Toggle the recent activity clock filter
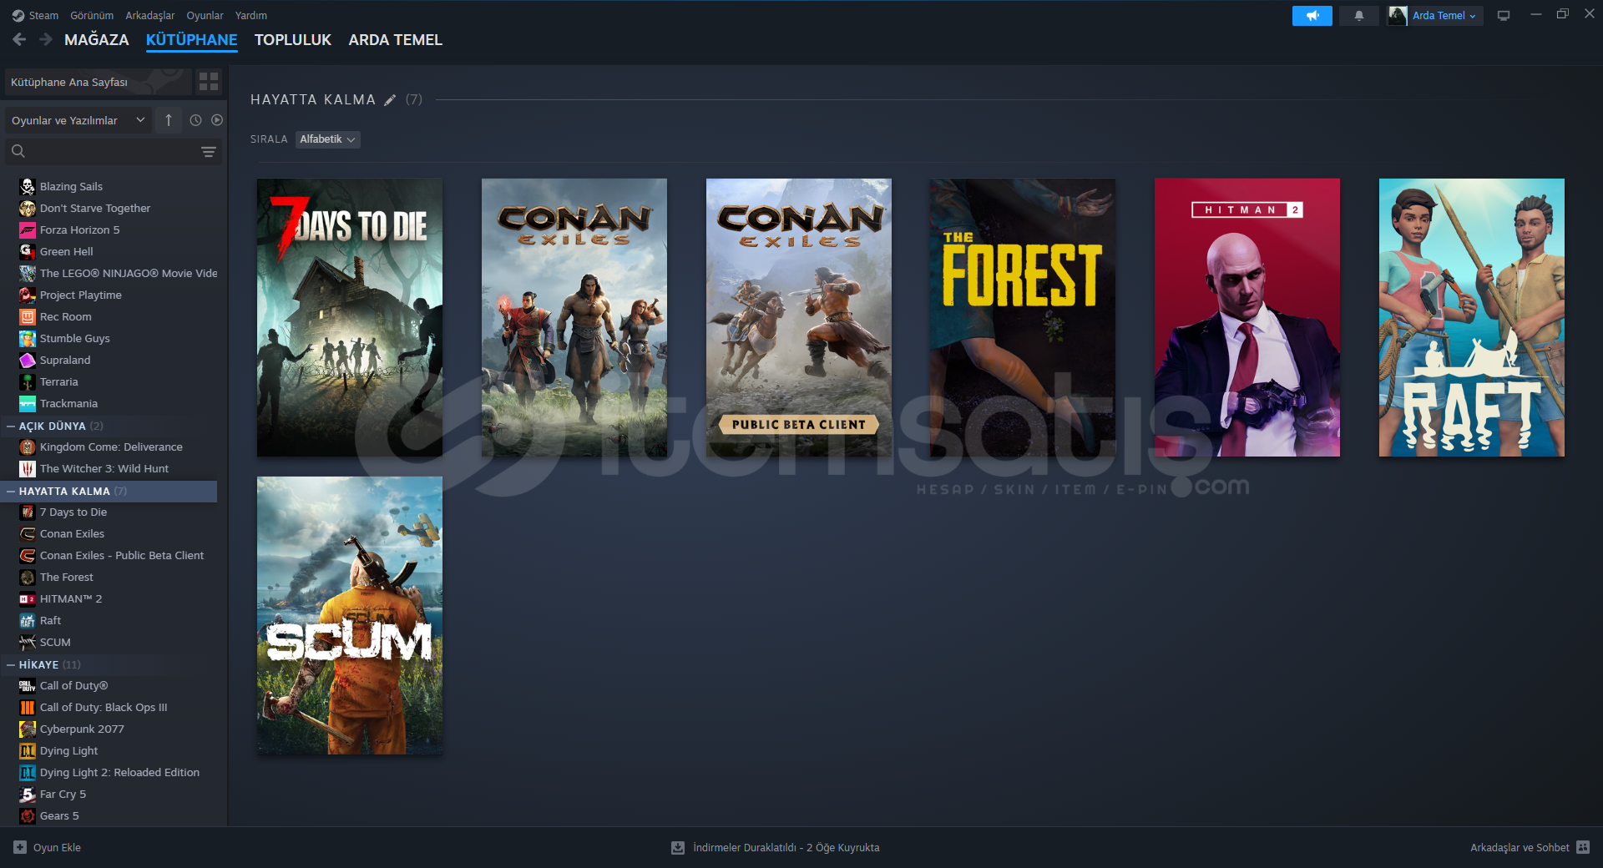Viewport: 1603px width, 868px height. (x=195, y=120)
